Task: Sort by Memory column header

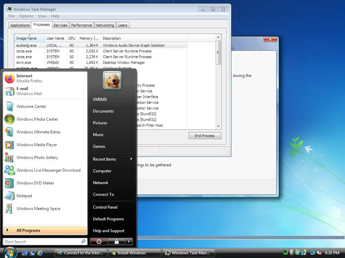Action: [x=89, y=38]
